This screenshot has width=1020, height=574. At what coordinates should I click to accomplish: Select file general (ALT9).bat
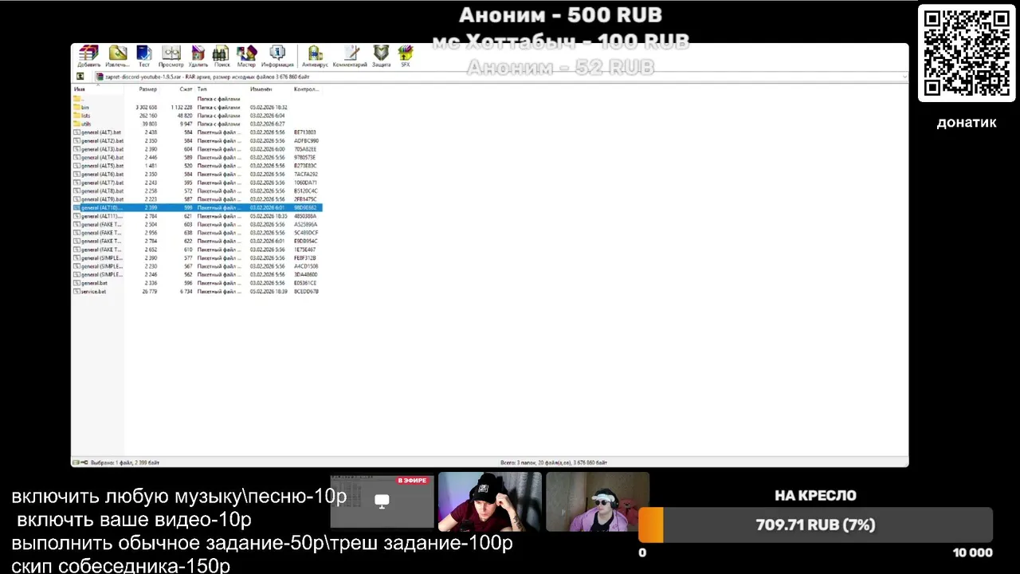pos(196,199)
